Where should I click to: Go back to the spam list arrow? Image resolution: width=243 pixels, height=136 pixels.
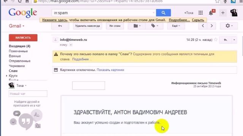click(60, 26)
